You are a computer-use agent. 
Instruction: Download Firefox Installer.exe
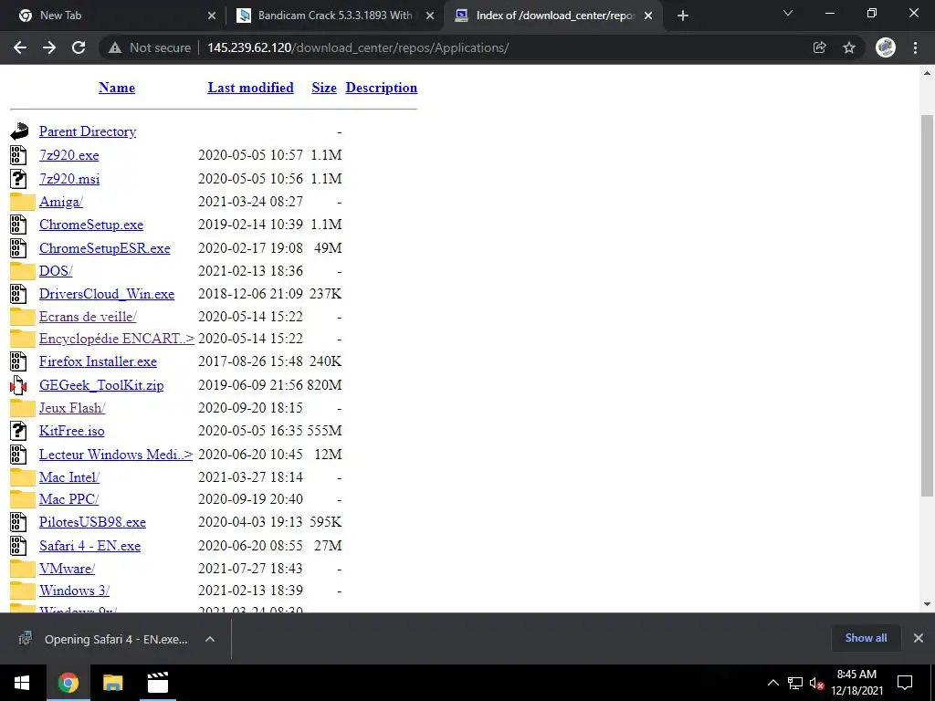pyautogui.click(x=98, y=361)
